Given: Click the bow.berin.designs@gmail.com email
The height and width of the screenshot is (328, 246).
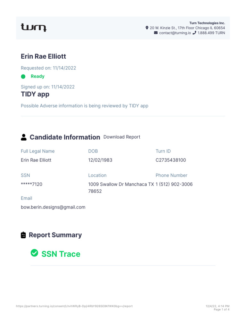Looking at the screenshot, I should (53, 207).
